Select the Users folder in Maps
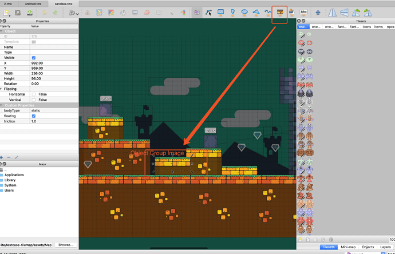395x254 pixels. click(x=9, y=190)
